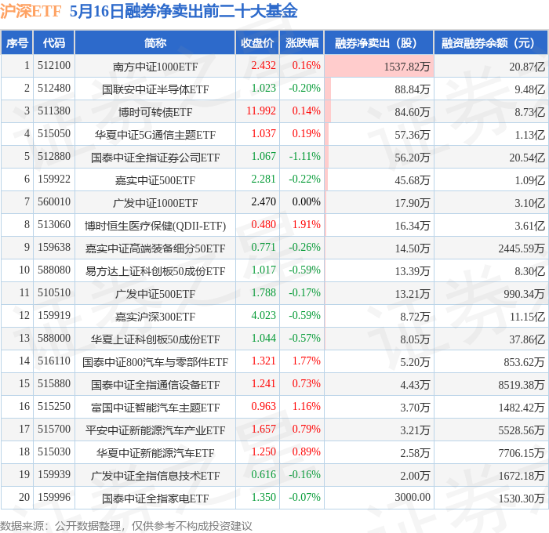Viewport: 549px width, 533px height.
Task: Select 广发中证1000ETF fund name
Action: coord(155,203)
